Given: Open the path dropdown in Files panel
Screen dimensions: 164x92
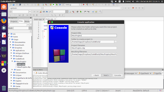Looking at the screenshot, I should point(28,25).
